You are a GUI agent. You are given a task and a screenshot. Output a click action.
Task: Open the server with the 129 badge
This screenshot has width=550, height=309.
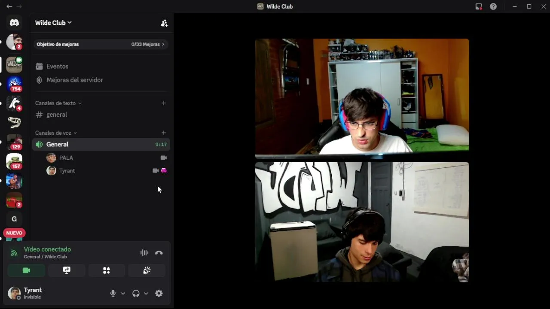coord(14,142)
